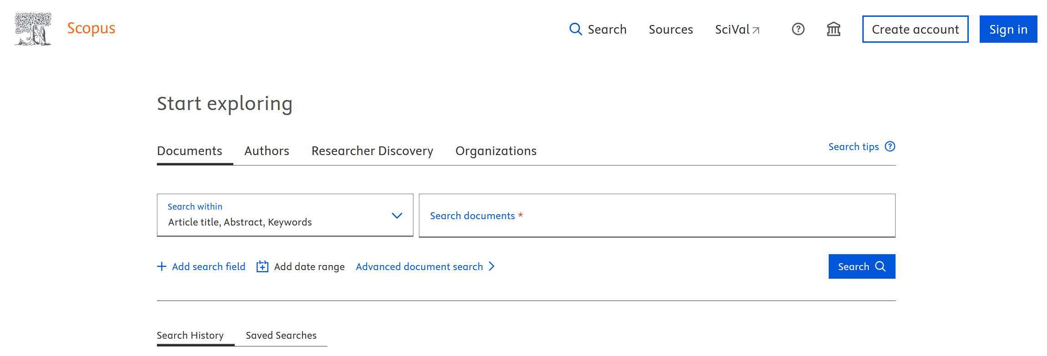Open the Researcher Discovery tab
Screen dimensions: 1047x356
coord(372,151)
